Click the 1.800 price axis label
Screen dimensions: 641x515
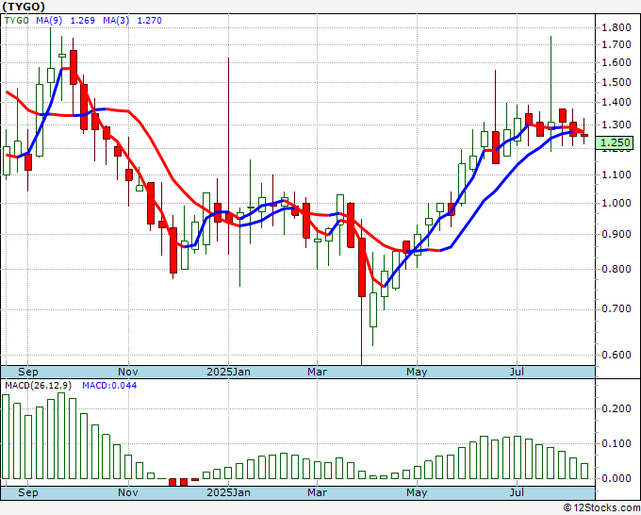(616, 27)
